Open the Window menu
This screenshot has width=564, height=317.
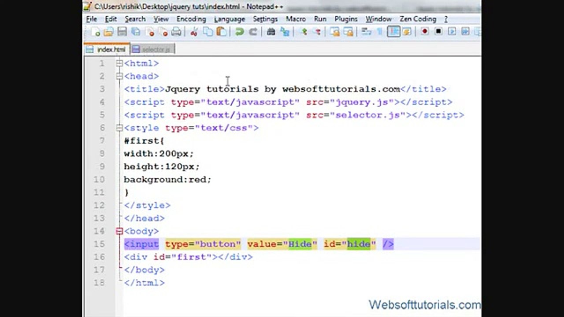pos(378,19)
